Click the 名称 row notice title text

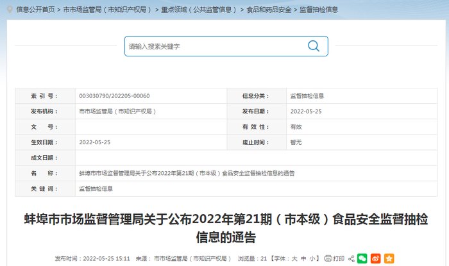[x=187, y=173]
